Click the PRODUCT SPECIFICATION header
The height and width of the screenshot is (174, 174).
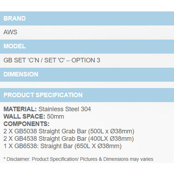pos(43,95)
